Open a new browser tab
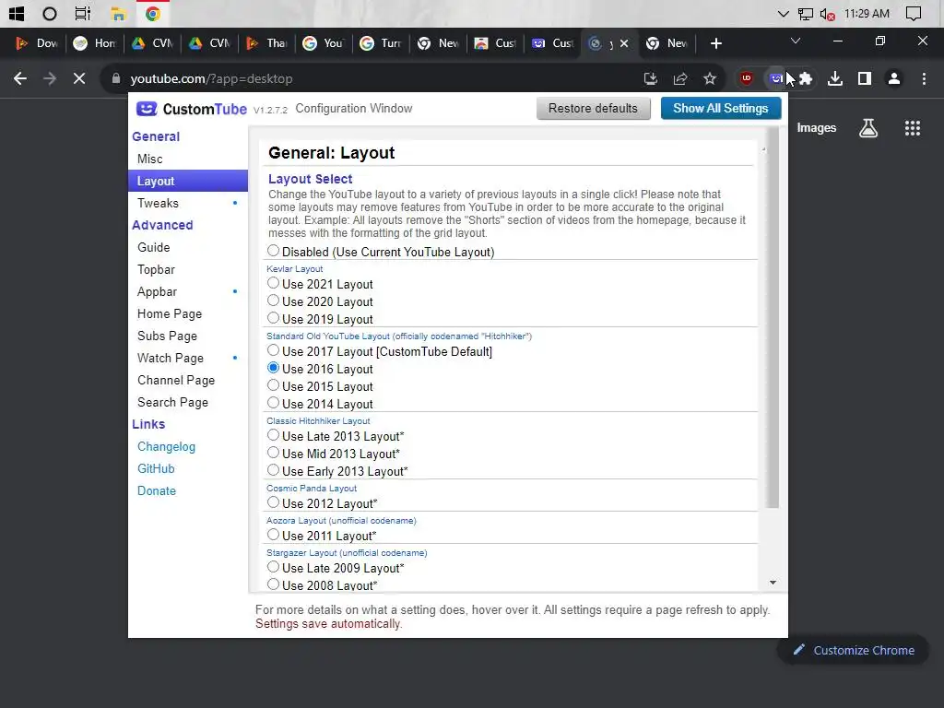This screenshot has width=944, height=708. [x=715, y=43]
